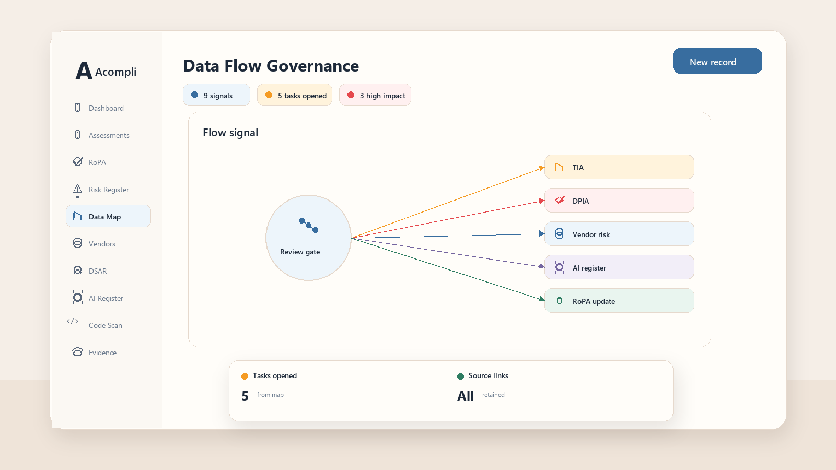Go to Assessments in the sidebar
Image resolution: width=836 pixels, height=470 pixels.
pyautogui.click(x=108, y=135)
